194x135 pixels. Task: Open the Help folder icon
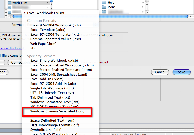tap(104, 3)
